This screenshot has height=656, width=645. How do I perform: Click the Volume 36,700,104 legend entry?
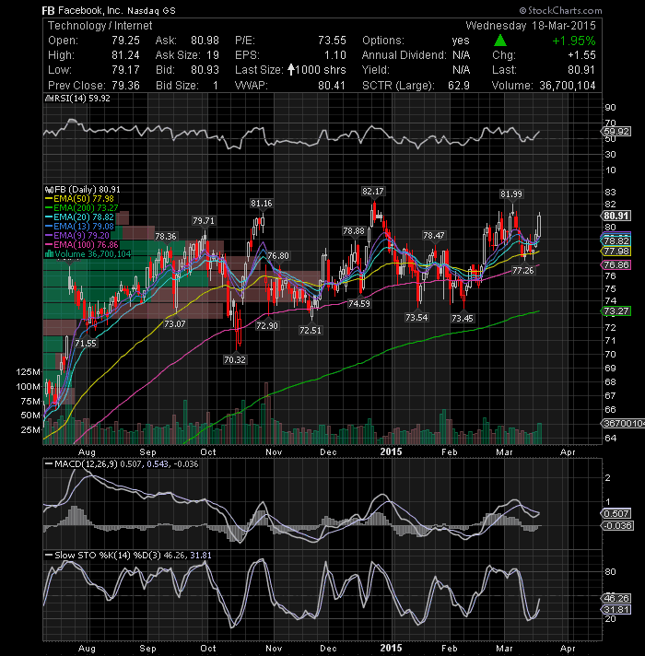(x=88, y=254)
